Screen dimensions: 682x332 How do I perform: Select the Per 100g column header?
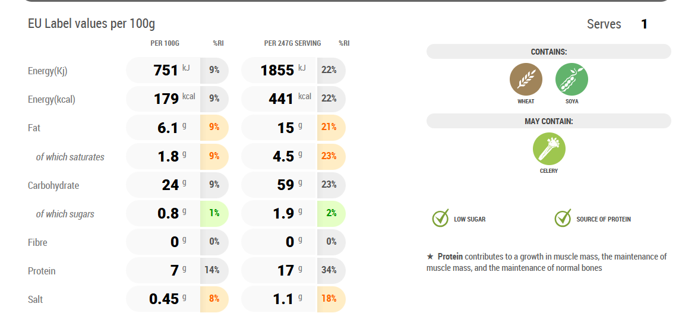point(165,43)
